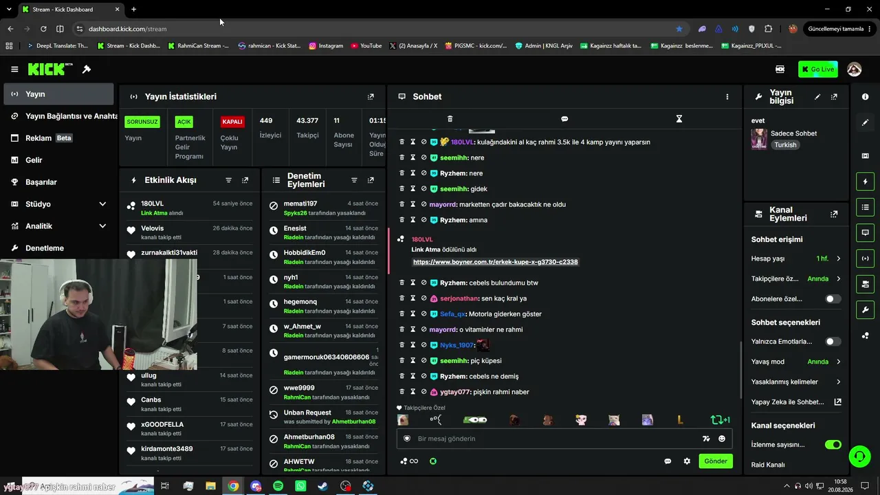This screenshot has height=495, width=880.
Task: Toggle wrench widget in right rail
Action: point(865,309)
